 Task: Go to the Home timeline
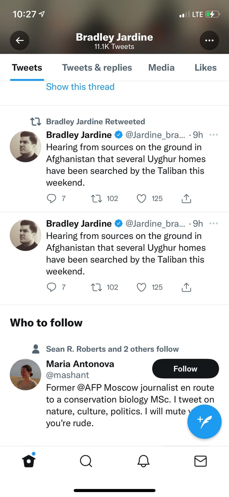[x=29, y=461]
